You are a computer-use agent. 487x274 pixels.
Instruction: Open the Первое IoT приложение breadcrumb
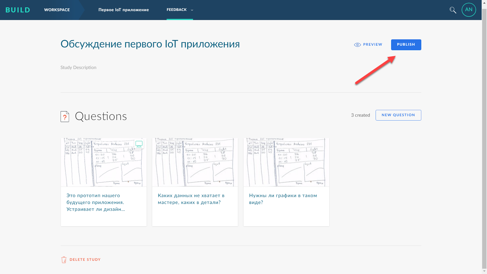pos(123,10)
